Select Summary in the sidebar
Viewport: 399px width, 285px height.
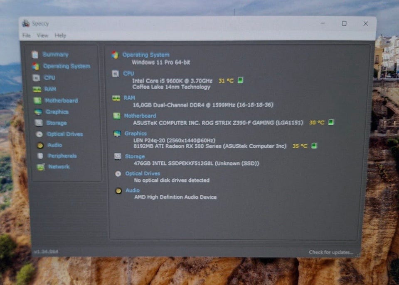[x=55, y=55]
